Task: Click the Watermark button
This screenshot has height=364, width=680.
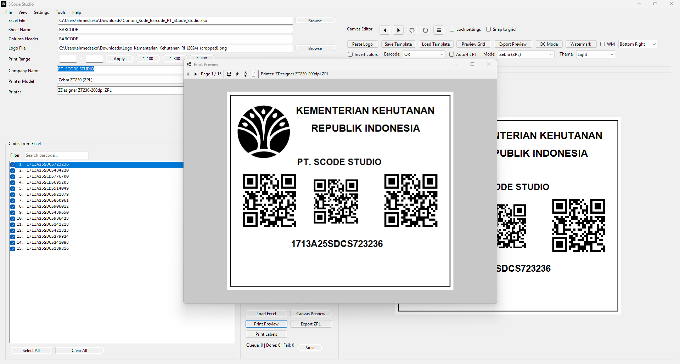Action: pyautogui.click(x=581, y=44)
